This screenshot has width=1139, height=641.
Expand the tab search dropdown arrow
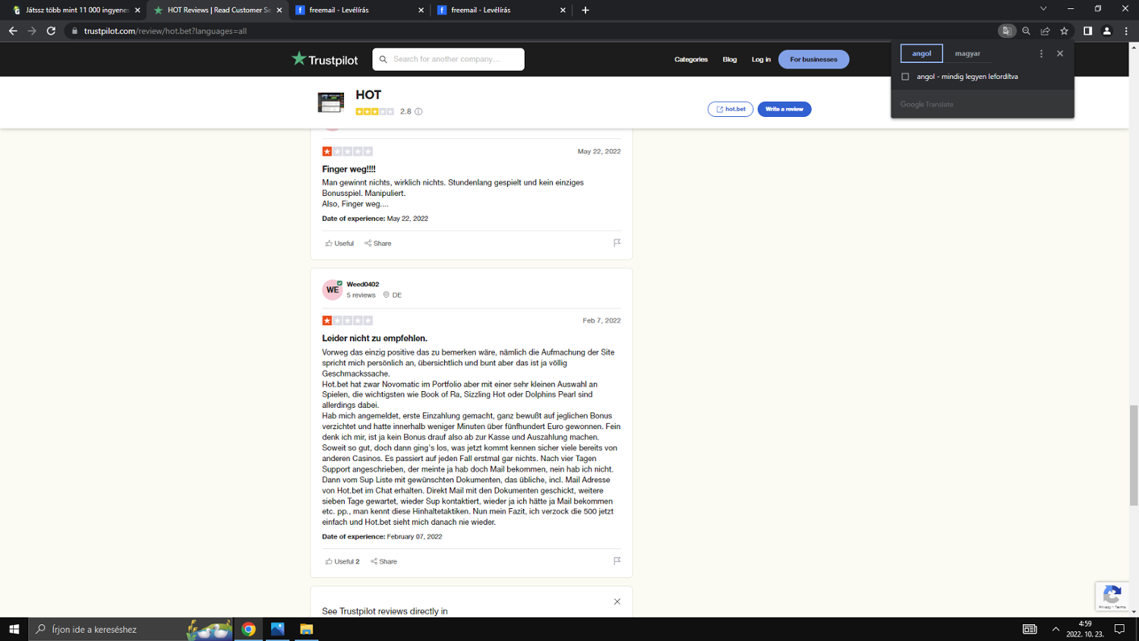(x=1043, y=9)
